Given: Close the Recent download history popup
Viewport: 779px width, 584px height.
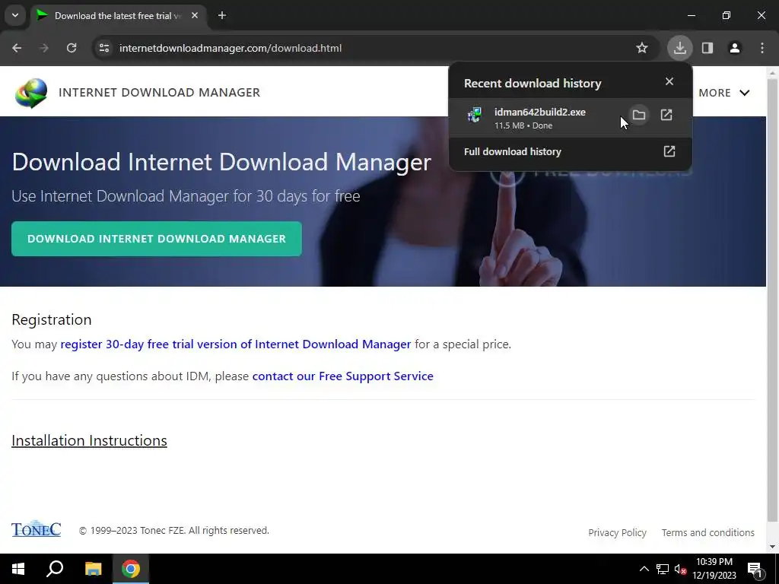Looking at the screenshot, I should (x=669, y=81).
